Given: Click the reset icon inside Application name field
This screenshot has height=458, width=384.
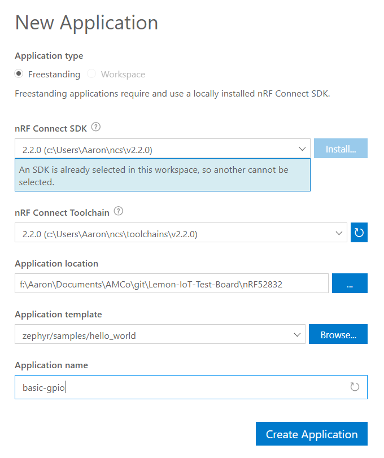Looking at the screenshot, I should click(355, 387).
